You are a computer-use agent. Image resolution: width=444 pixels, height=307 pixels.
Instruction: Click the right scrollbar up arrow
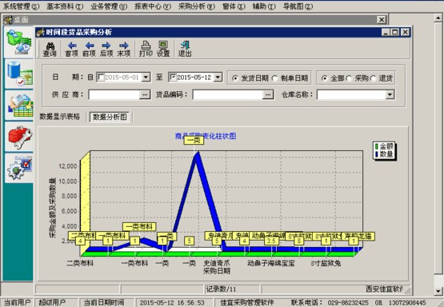(438, 18)
